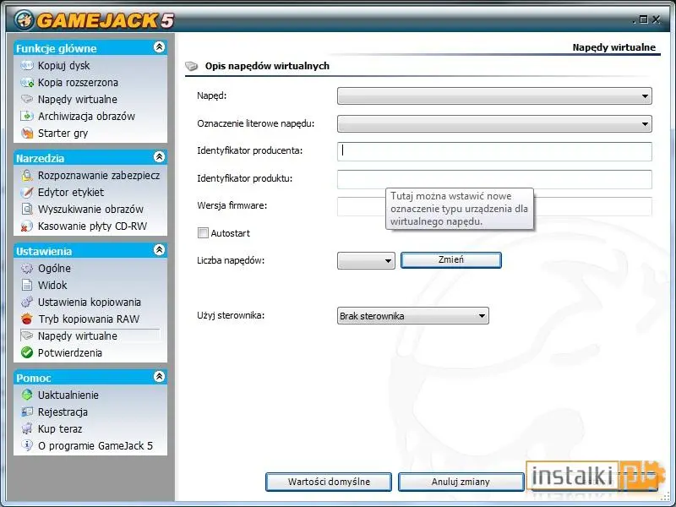Click the Archiwizacja obrazów icon

(x=27, y=116)
